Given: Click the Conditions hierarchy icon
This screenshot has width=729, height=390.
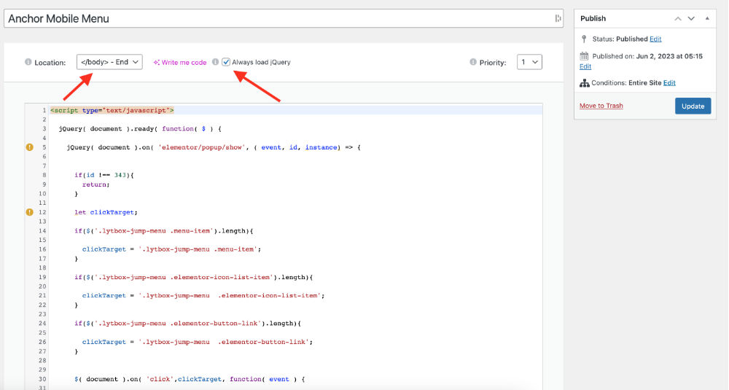Looking at the screenshot, I should (585, 83).
